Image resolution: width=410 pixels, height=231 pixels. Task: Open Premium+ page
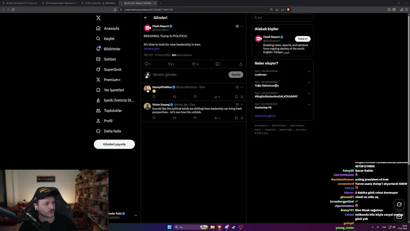[x=108, y=80]
